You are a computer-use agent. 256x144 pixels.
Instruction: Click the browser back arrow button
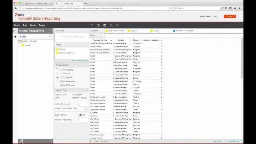coord(16,8)
